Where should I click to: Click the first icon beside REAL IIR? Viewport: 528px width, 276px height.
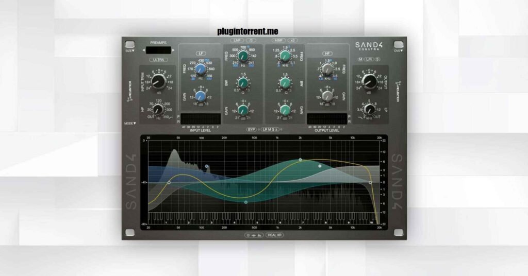point(248,235)
